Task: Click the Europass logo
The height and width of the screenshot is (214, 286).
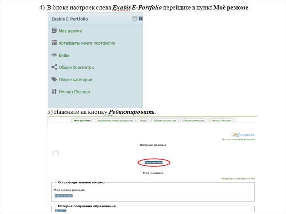Action: 243,135
